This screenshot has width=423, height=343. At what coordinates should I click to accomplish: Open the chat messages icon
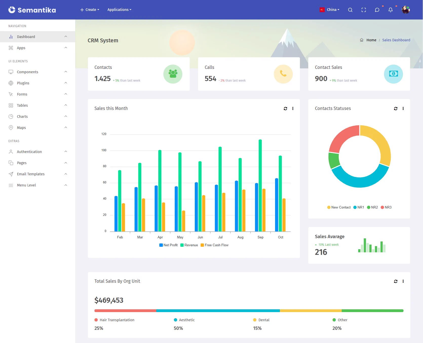click(x=377, y=10)
